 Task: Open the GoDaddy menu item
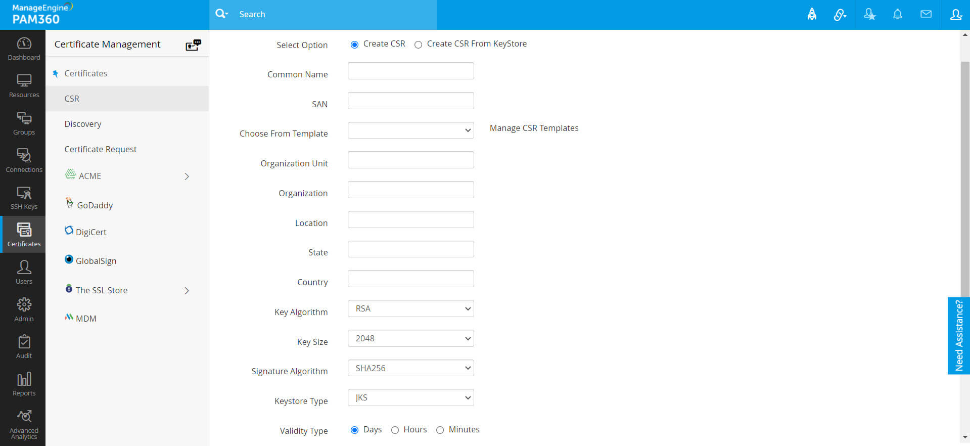pyautogui.click(x=95, y=205)
